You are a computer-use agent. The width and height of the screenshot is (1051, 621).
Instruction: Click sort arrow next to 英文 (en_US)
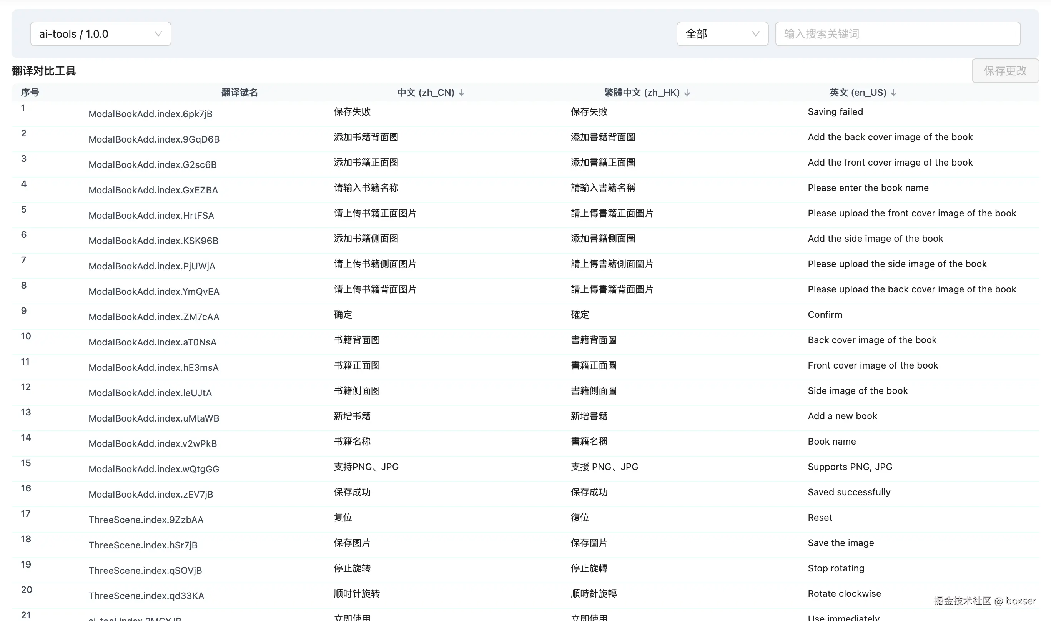(894, 93)
